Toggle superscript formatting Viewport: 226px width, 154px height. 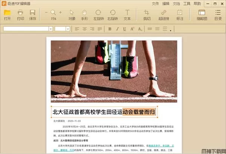tap(132, 29)
